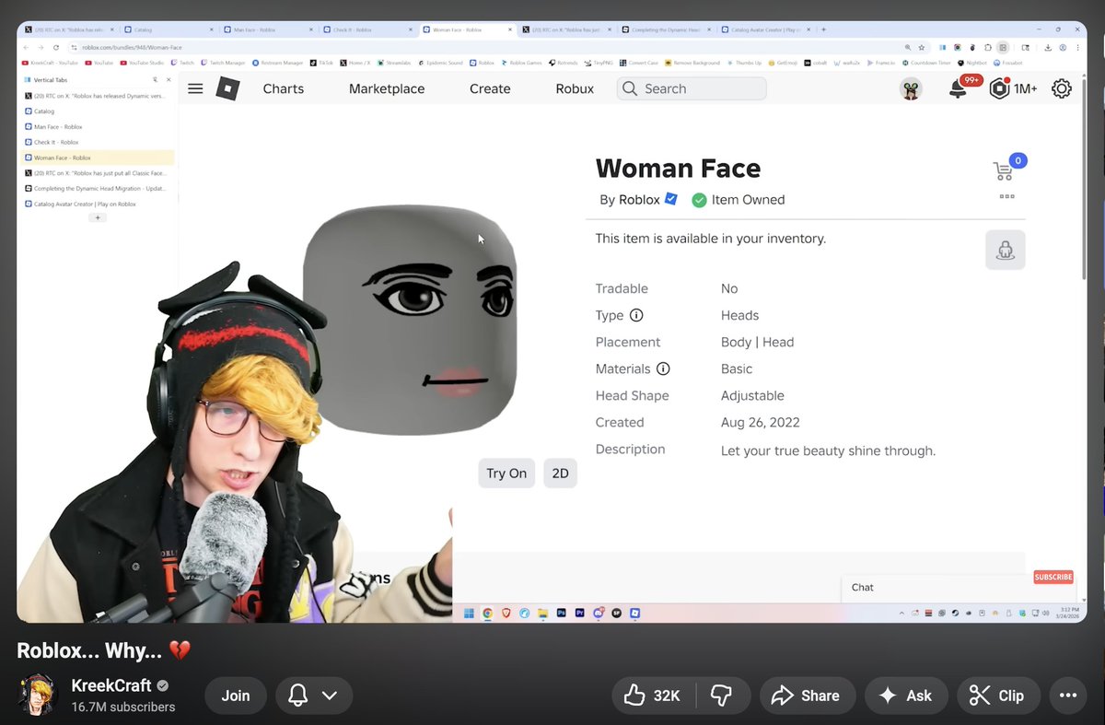
Task: Open the Roblox settings gear icon
Action: (x=1062, y=88)
